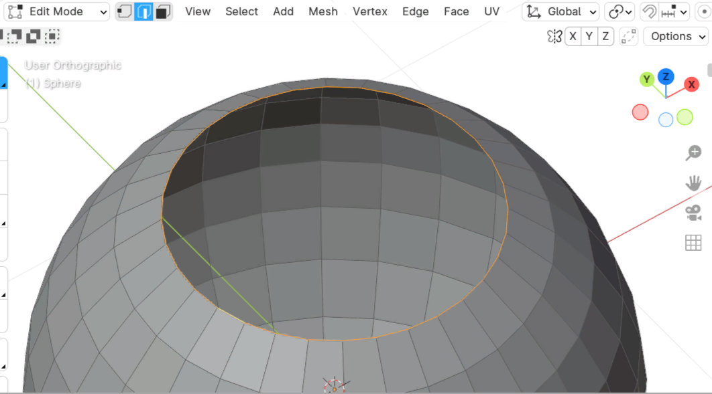This screenshot has width=712, height=394.
Task: Choose the Difference (invert) selection mode icon
Action: pyautogui.click(x=33, y=36)
